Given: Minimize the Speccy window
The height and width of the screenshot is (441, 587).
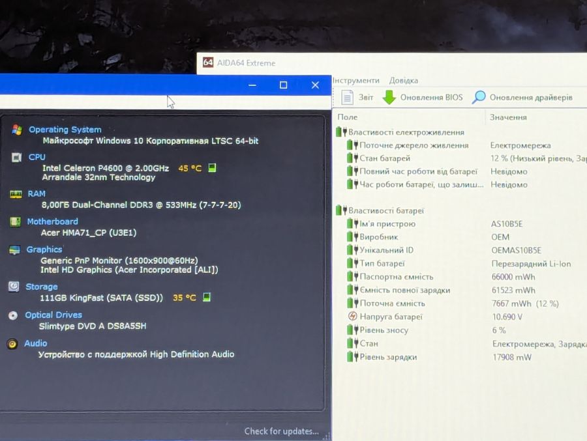Looking at the screenshot, I should pos(252,85).
